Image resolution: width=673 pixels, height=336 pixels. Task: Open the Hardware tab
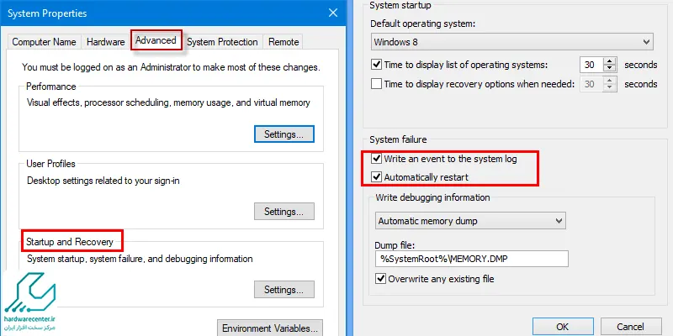pos(106,42)
